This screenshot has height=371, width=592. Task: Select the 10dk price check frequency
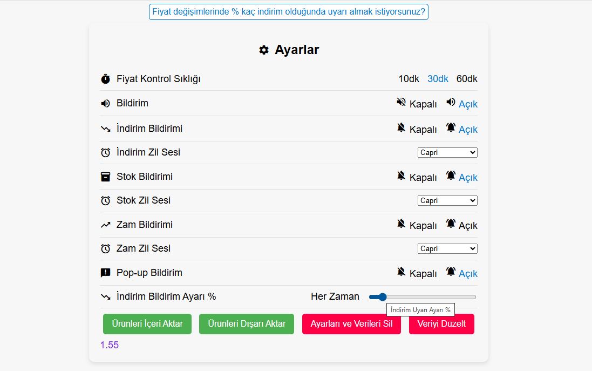409,79
